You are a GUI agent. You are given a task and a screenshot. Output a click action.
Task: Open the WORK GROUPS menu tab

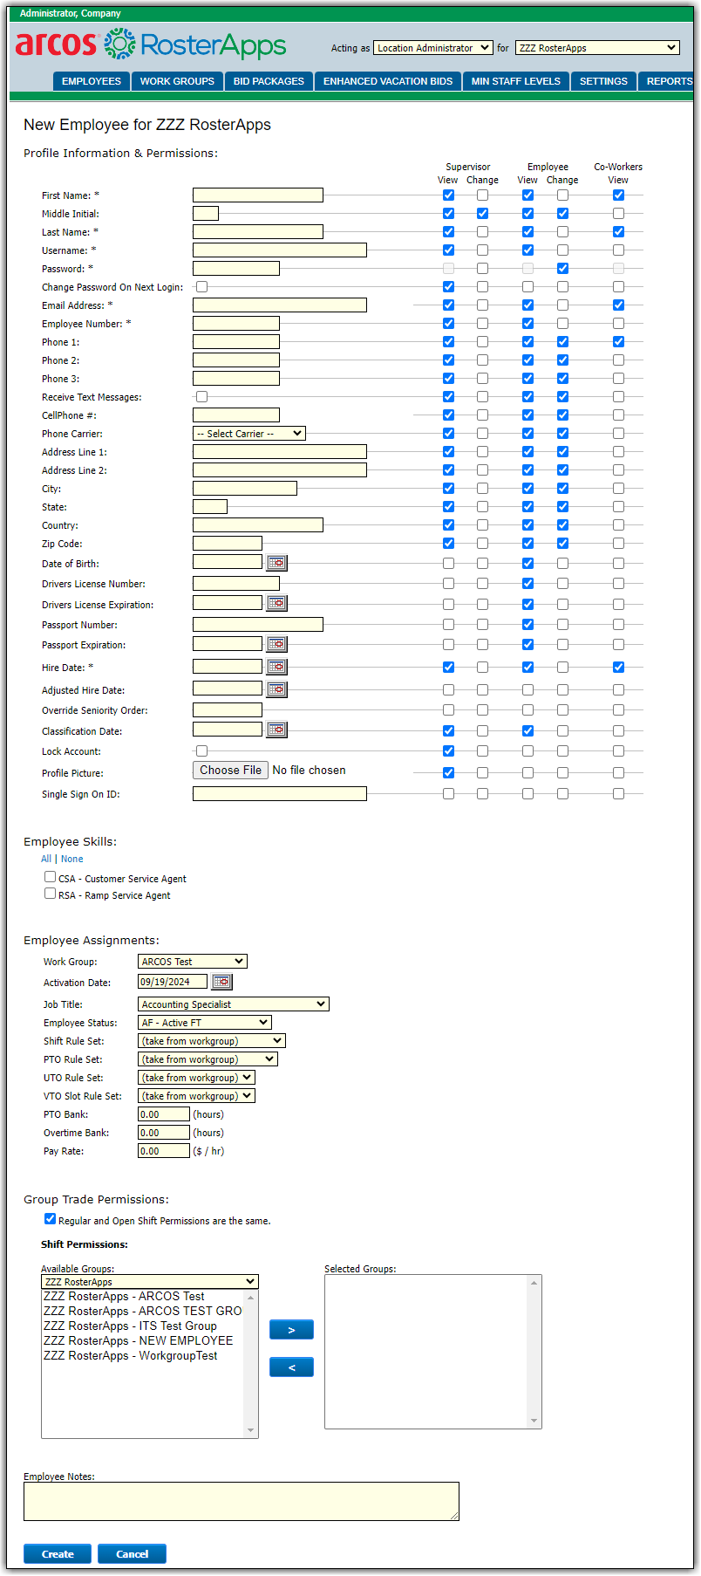177,81
